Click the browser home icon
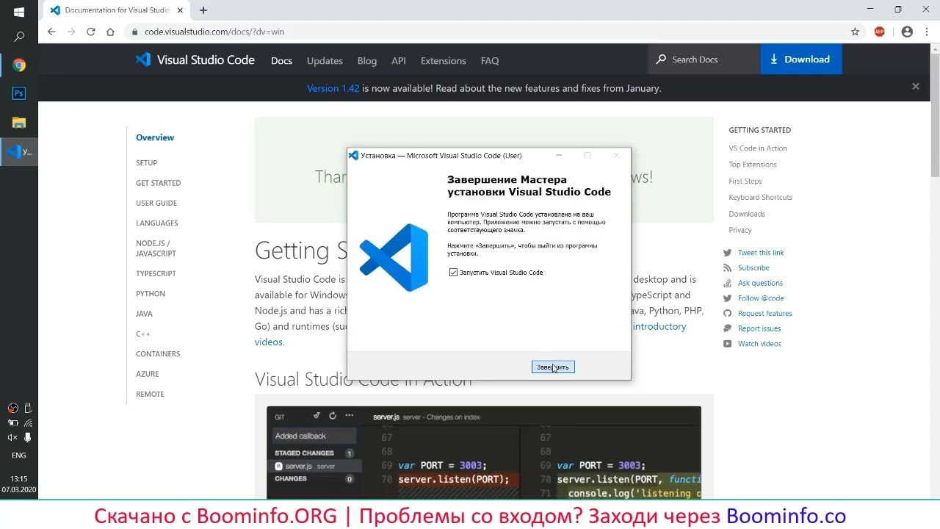Screen dimensions: 940x529 pyautogui.click(x=110, y=32)
